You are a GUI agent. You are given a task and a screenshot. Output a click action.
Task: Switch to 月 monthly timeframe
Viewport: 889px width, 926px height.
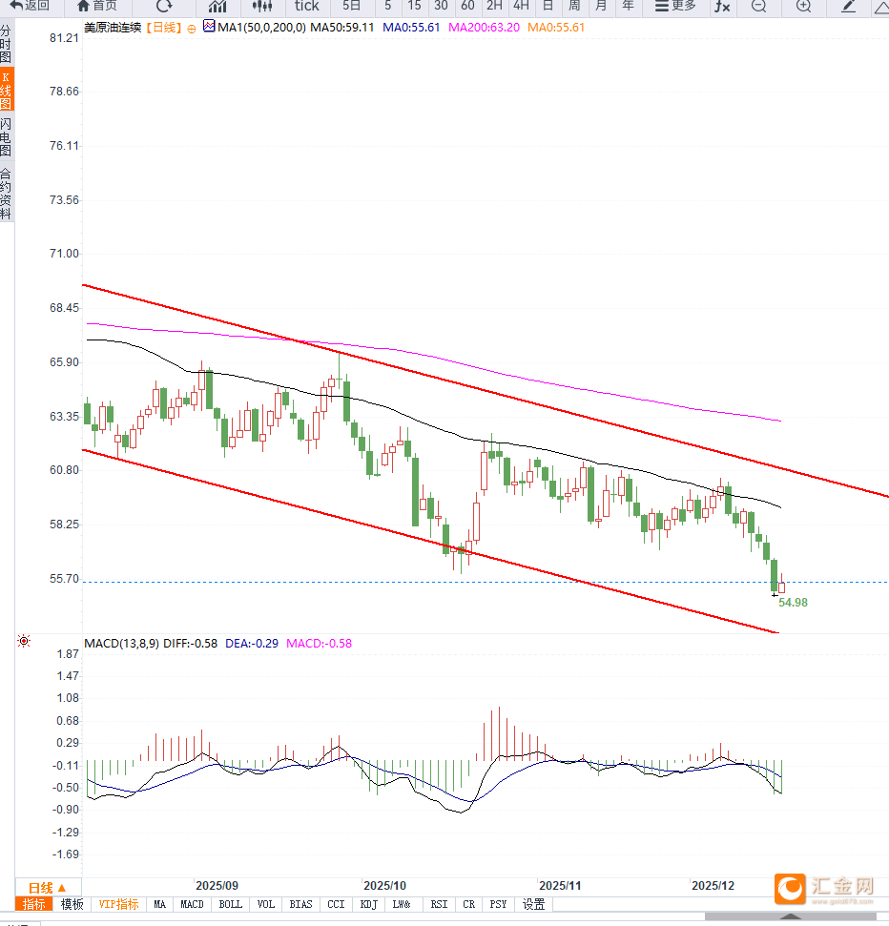pos(601,6)
